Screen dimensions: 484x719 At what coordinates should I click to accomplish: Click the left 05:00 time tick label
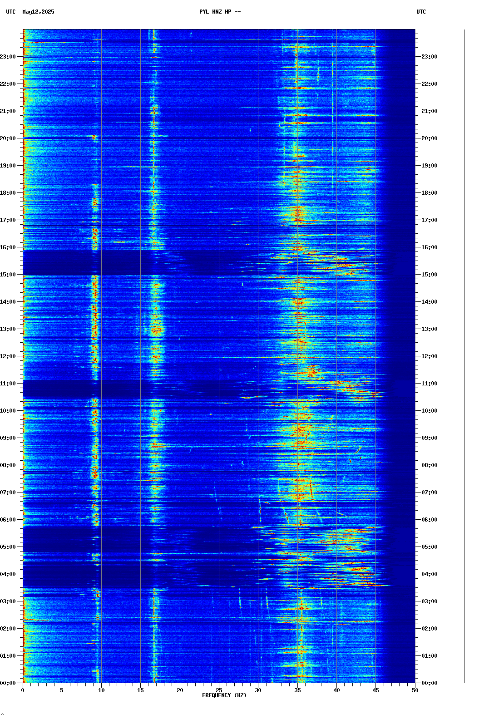point(8,547)
